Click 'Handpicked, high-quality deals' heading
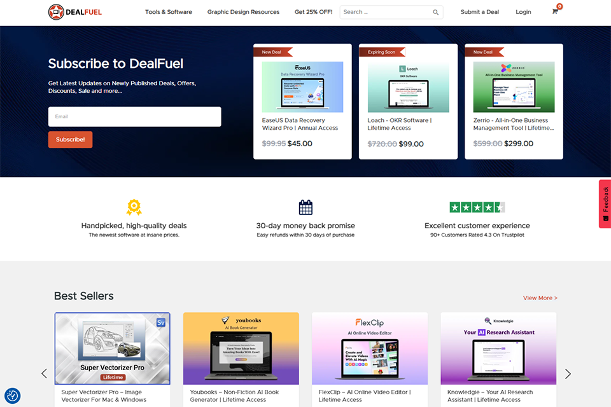Image resolution: width=611 pixels, height=407 pixels. pos(134,226)
